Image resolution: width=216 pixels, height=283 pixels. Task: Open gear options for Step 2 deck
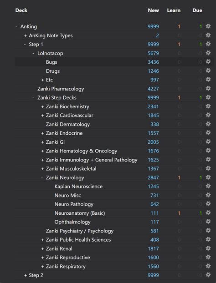point(208,275)
